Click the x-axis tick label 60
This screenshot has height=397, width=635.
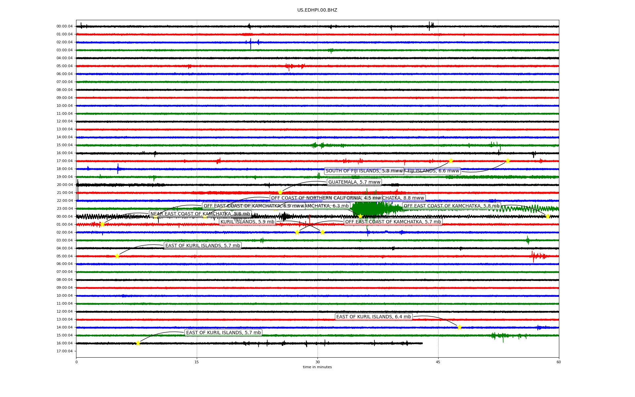coord(559,362)
